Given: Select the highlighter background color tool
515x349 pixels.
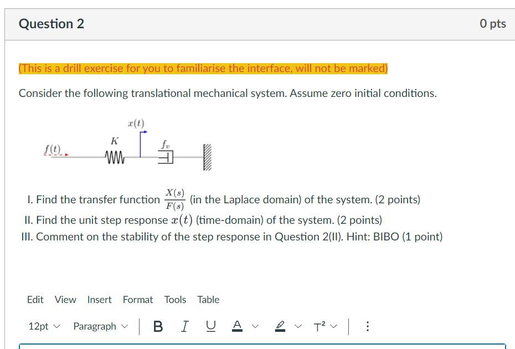Looking at the screenshot, I should tap(280, 326).
